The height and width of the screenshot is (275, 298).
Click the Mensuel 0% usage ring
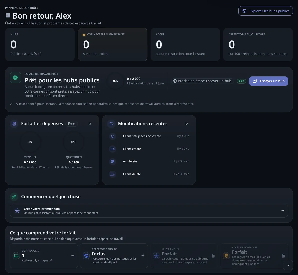tap(30, 142)
